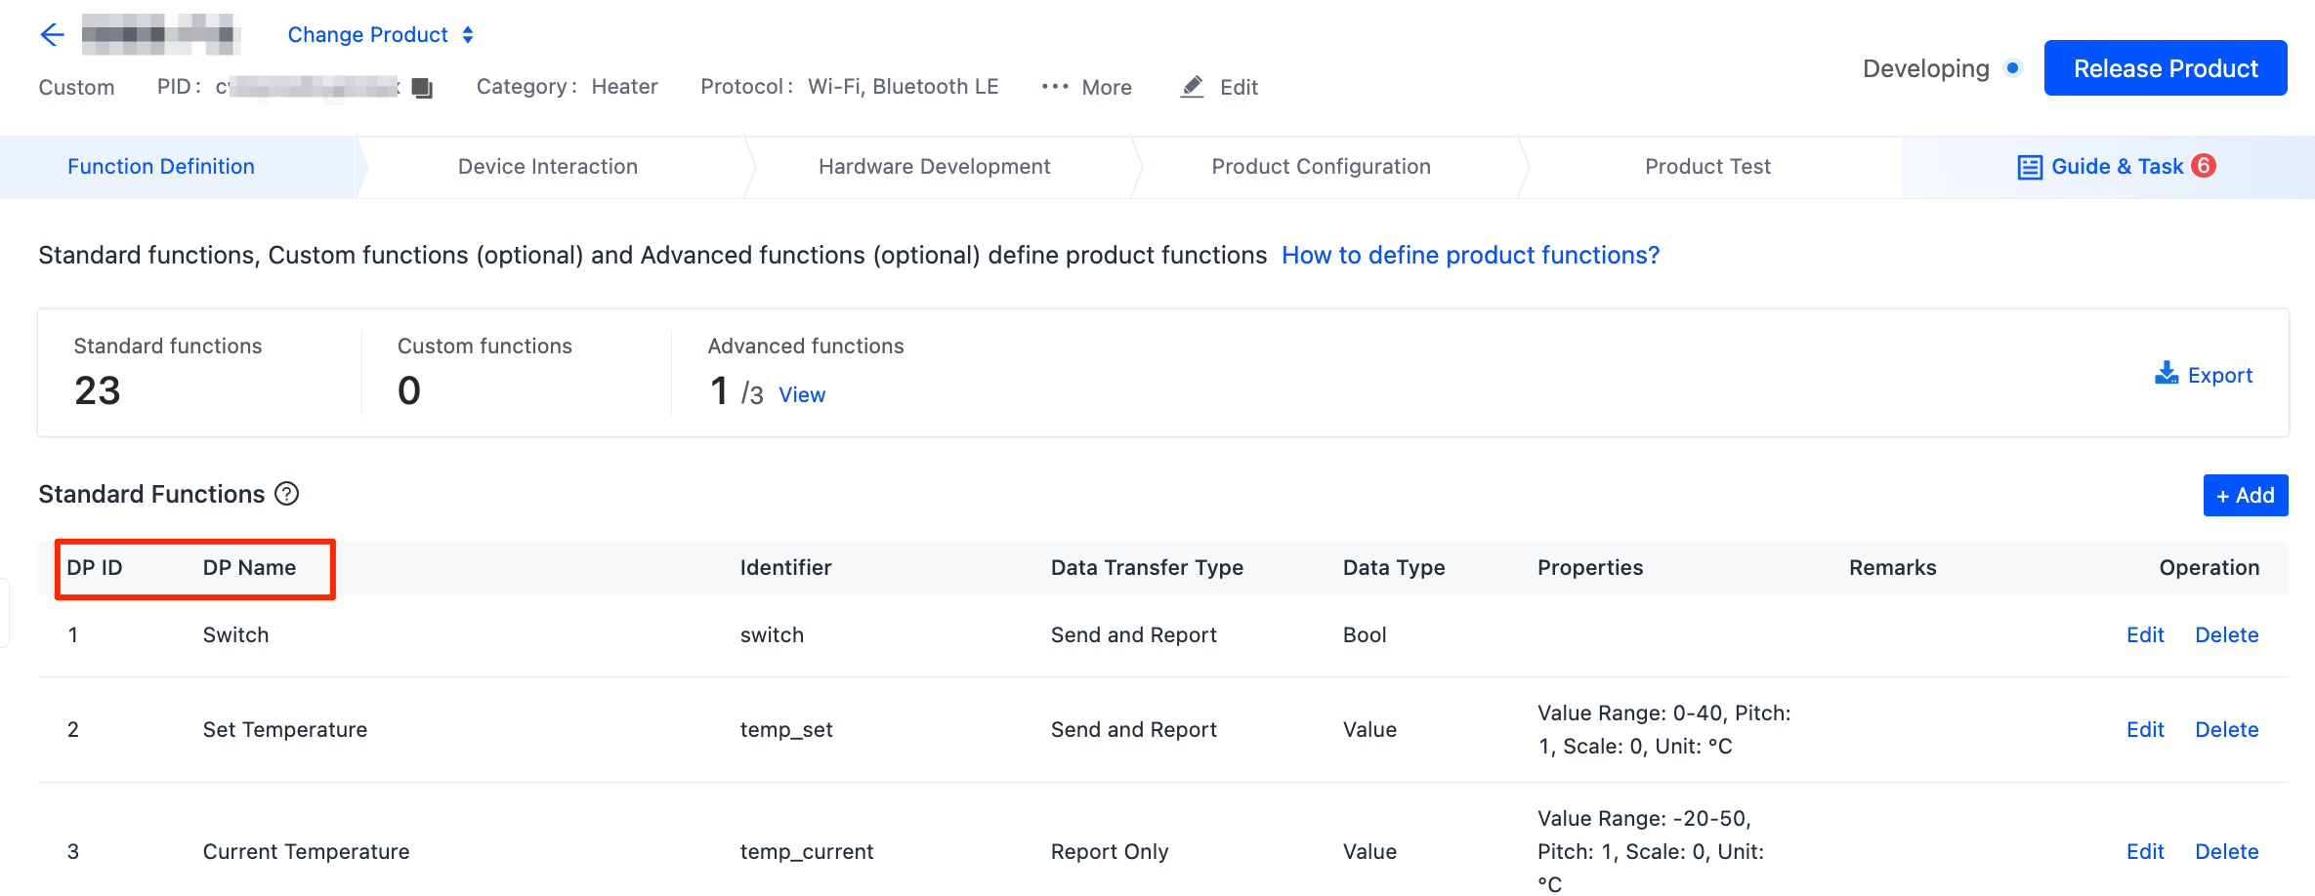
Task: Select the Product Configuration tab
Action: pos(1322,167)
